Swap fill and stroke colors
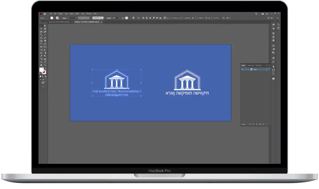This screenshot has width=319, height=189. 45,68
